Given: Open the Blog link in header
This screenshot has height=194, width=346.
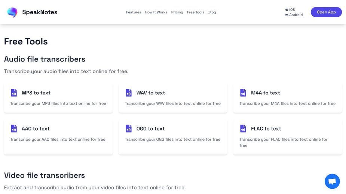Looking at the screenshot, I should point(212,12).
